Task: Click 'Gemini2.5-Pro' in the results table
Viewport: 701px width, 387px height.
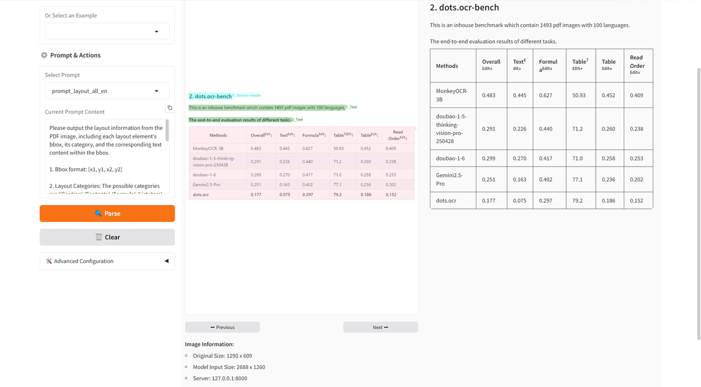Action: click(452, 179)
